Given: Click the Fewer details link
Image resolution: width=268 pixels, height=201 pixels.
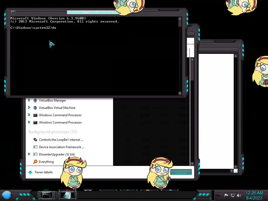Looking at the screenshot, I should 44,172.
